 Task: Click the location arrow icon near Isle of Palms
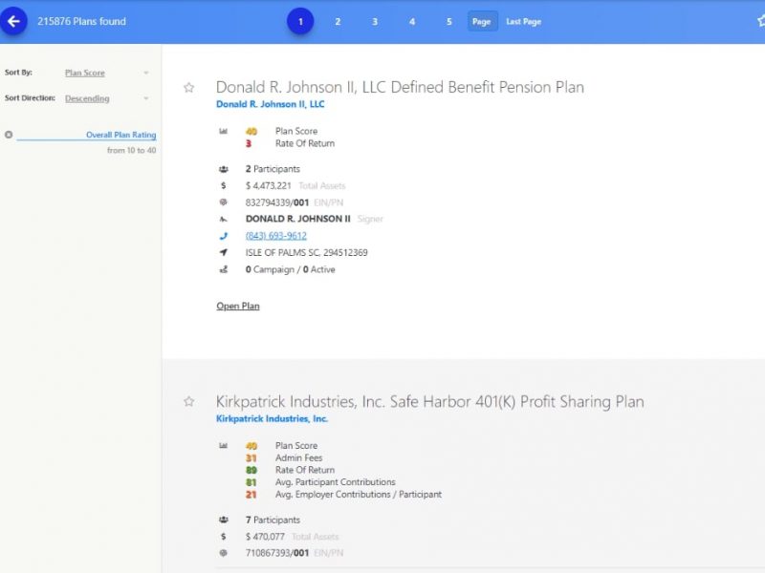tap(223, 253)
